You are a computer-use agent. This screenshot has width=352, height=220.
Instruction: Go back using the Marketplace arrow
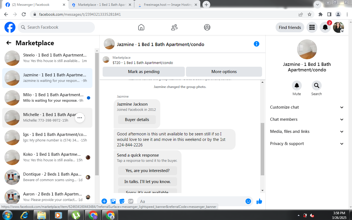tap(9, 43)
